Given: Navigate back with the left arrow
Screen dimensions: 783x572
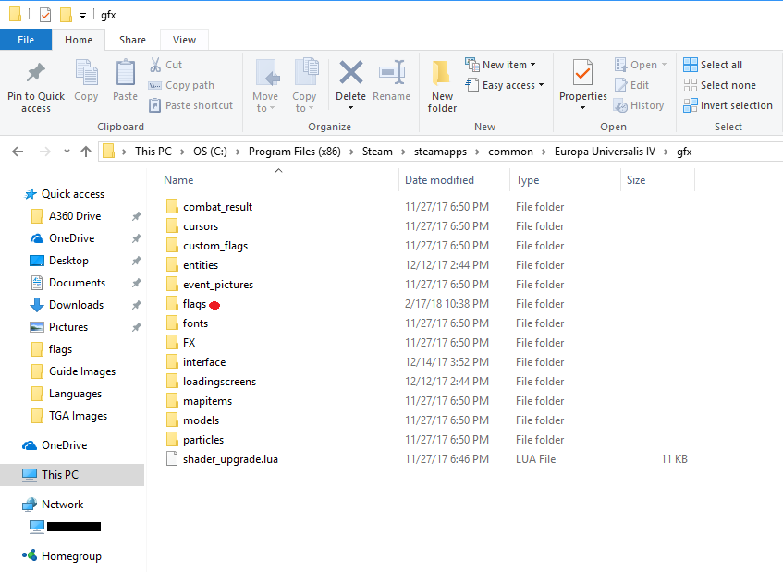Looking at the screenshot, I should 18,152.
